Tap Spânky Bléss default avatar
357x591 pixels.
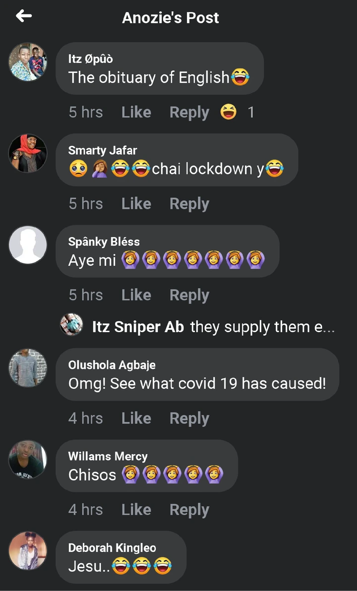28,244
